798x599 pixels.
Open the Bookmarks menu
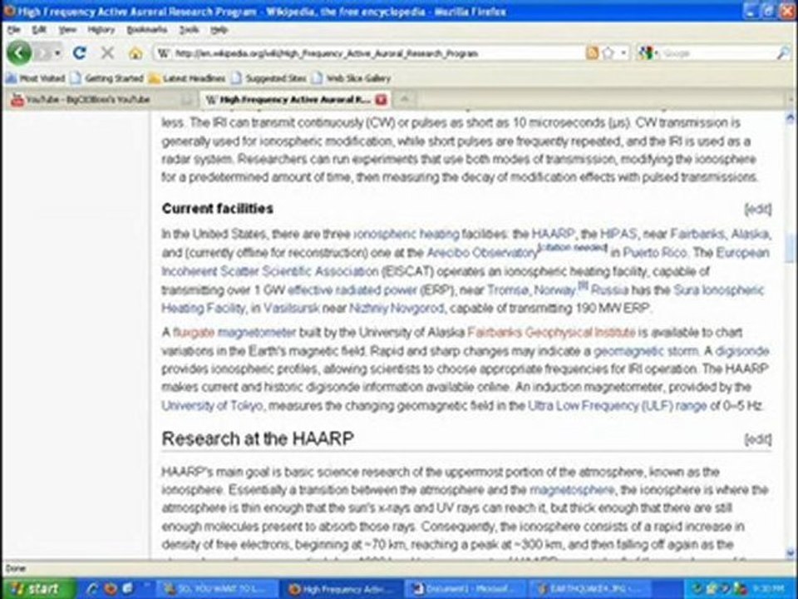(147, 30)
